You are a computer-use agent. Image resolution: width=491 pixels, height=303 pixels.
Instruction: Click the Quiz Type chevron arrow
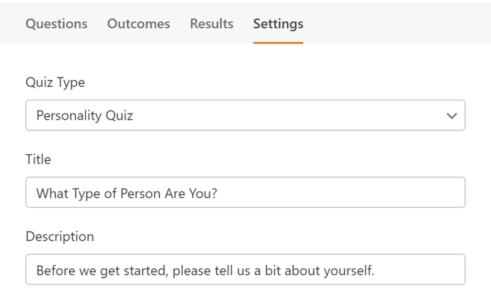coord(451,115)
